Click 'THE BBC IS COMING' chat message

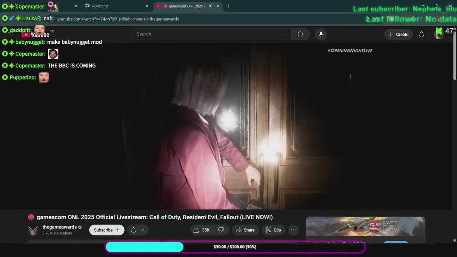(71, 66)
